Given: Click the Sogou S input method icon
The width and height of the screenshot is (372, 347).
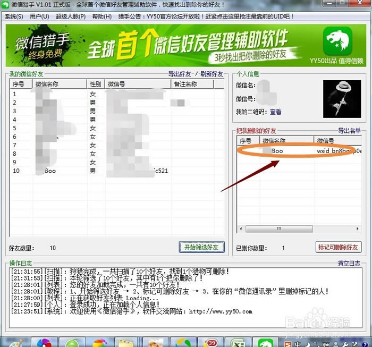Looking at the screenshot, I should coord(288,344).
